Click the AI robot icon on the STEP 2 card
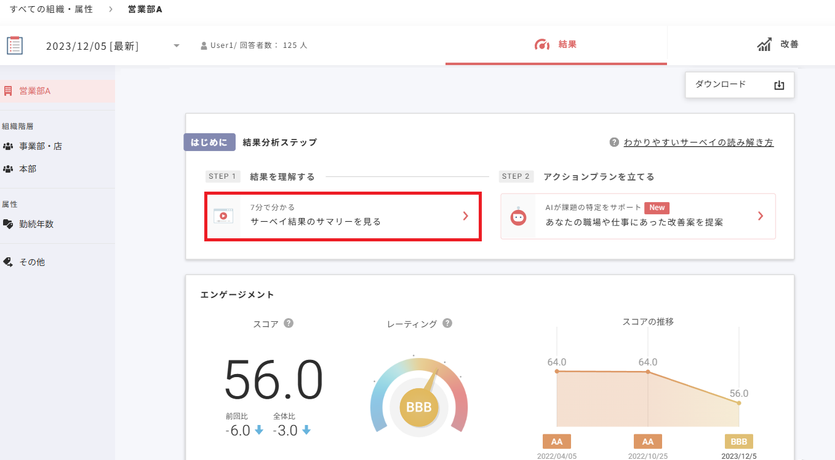Image resolution: width=835 pixels, height=460 pixels. [517, 216]
